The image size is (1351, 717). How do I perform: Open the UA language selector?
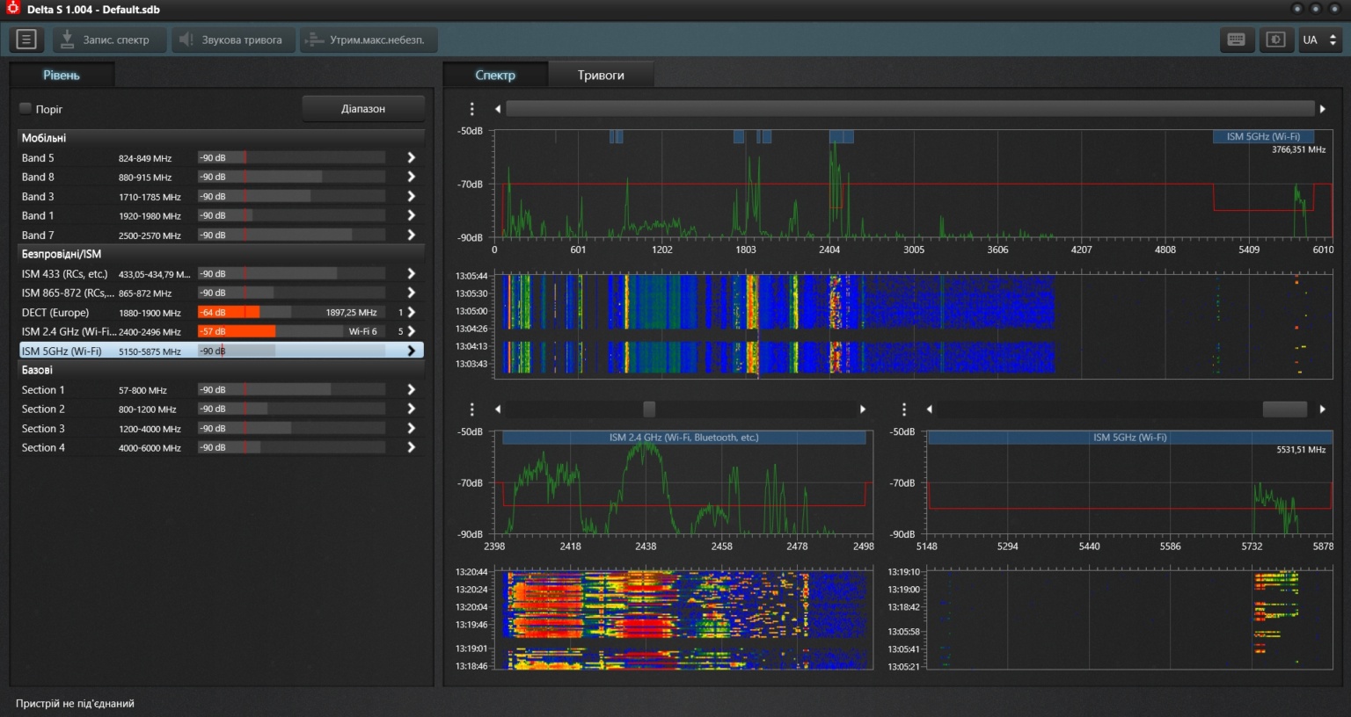point(1319,40)
